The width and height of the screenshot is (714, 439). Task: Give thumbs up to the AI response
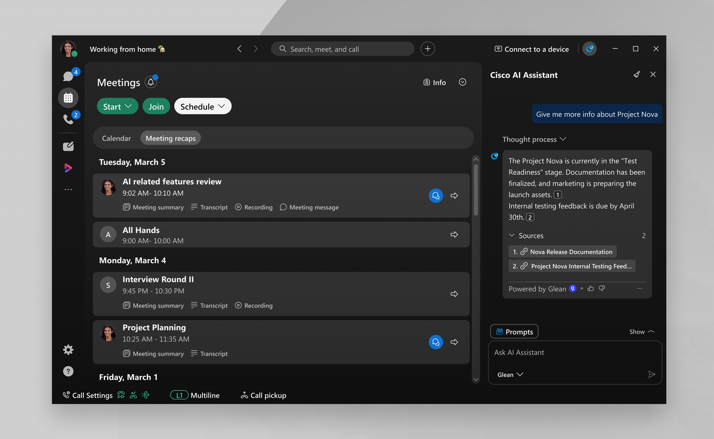click(x=591, y=289)
